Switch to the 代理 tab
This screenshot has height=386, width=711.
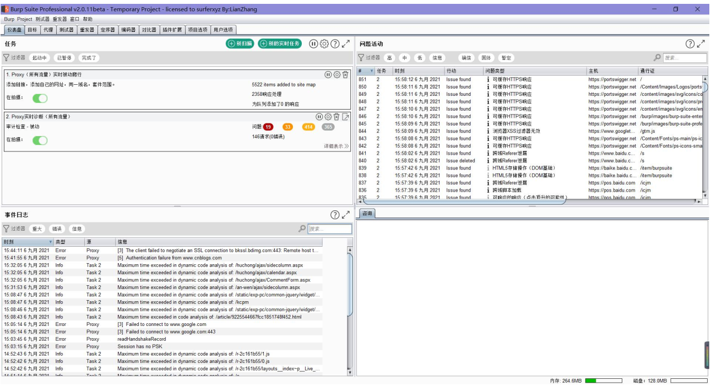click(x=48, y=30)
